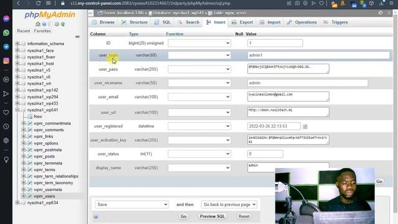Viewport: 398px width, 224px height.
Task: Open the Favorites link
Action: coord(42,30)
